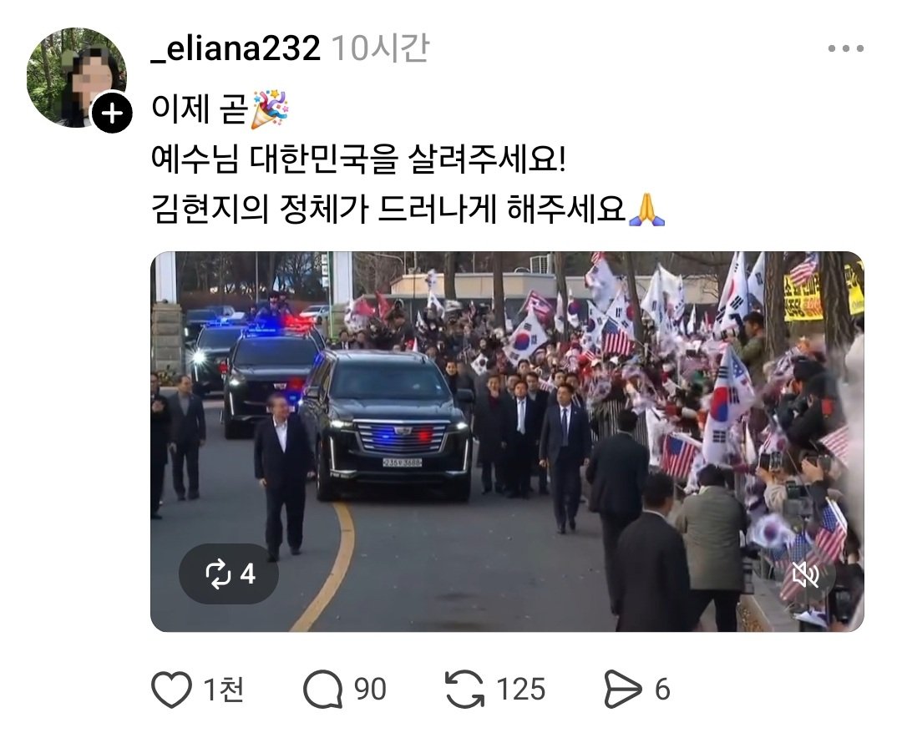Repost using the circular arrows icon
This screenshot has height=743, width=902.
(x=465, y=689)
